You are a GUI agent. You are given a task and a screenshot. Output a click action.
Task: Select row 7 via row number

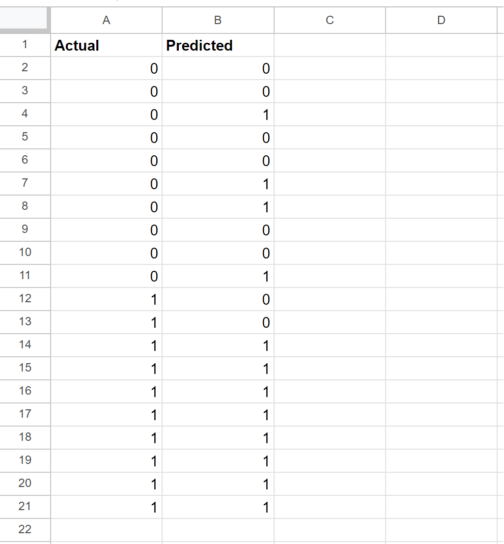pyautogui.click(x=25, y=183)
